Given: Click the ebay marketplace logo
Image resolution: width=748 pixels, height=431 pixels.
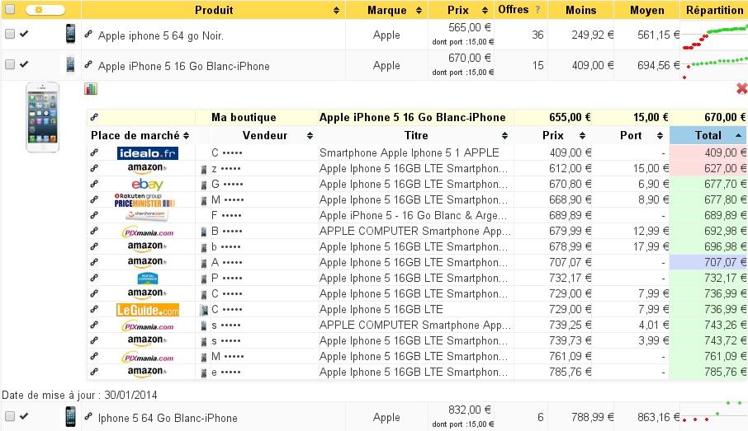Looking at the screenshot, I should (148, 184).
